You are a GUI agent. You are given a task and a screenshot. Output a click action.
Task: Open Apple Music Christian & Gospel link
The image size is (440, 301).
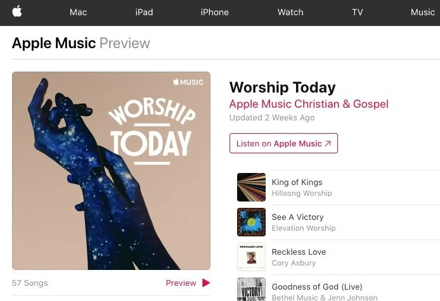pyautogui.click(x=309, y=104)
